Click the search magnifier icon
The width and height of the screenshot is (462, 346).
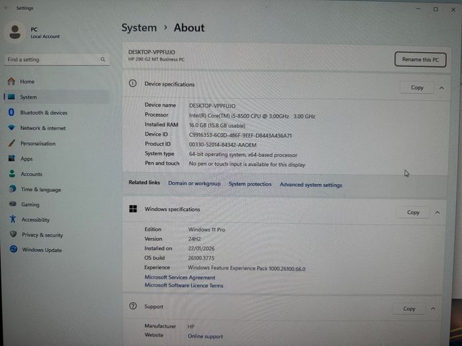[x=103, y=59]
